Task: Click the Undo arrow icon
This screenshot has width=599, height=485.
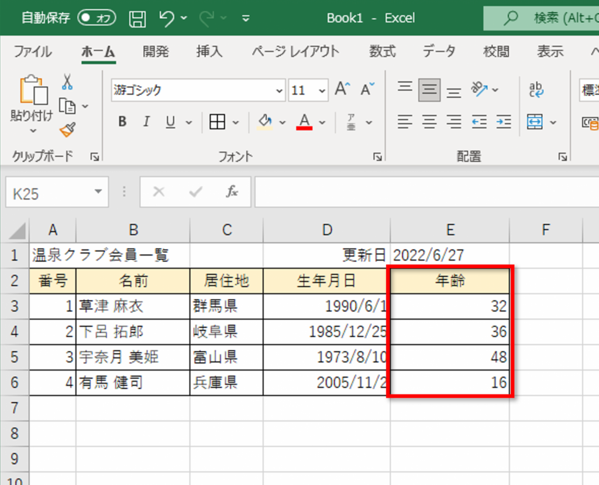Action: (x=167, y=18)
